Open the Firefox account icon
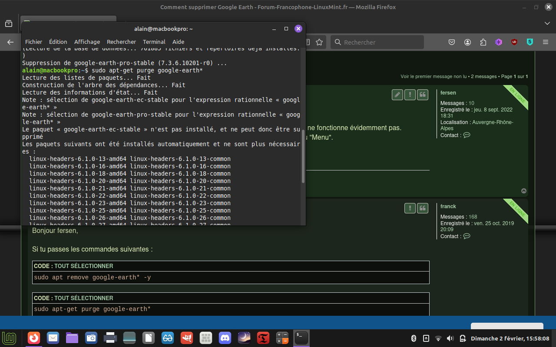Image resolution: width=556 pixels, height=347 pixels. pos(467,42)
